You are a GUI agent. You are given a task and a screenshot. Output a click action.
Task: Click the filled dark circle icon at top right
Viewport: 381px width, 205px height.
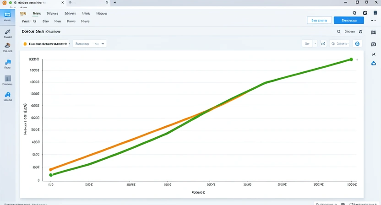tap(365, 13)
